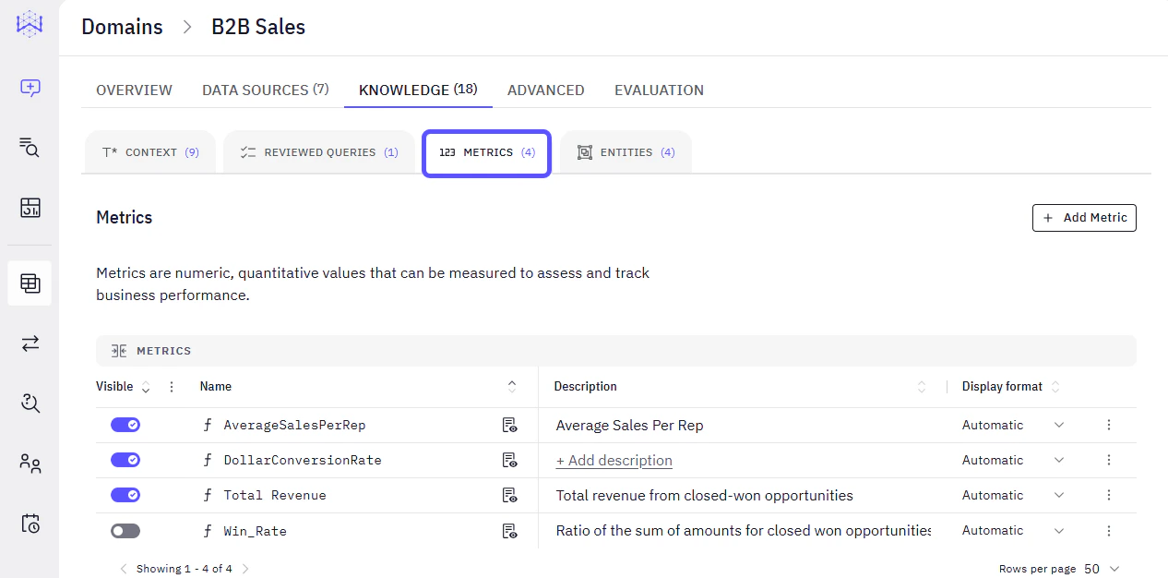This screenshot has width=1168, height=578.
Task: Add a description for DollarConversionRate
Action: click(x=614, y=459)
